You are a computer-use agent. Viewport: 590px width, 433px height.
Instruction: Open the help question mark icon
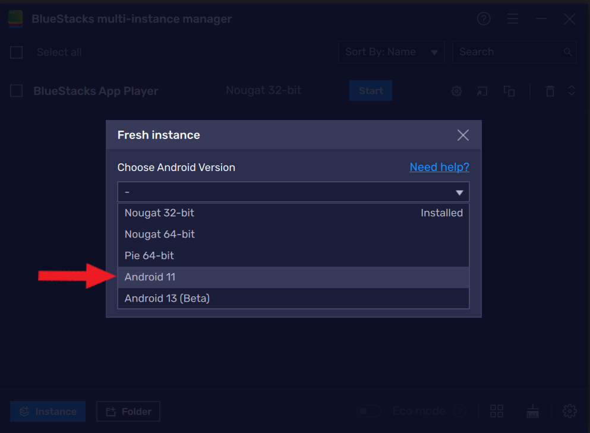coord(484,18)
